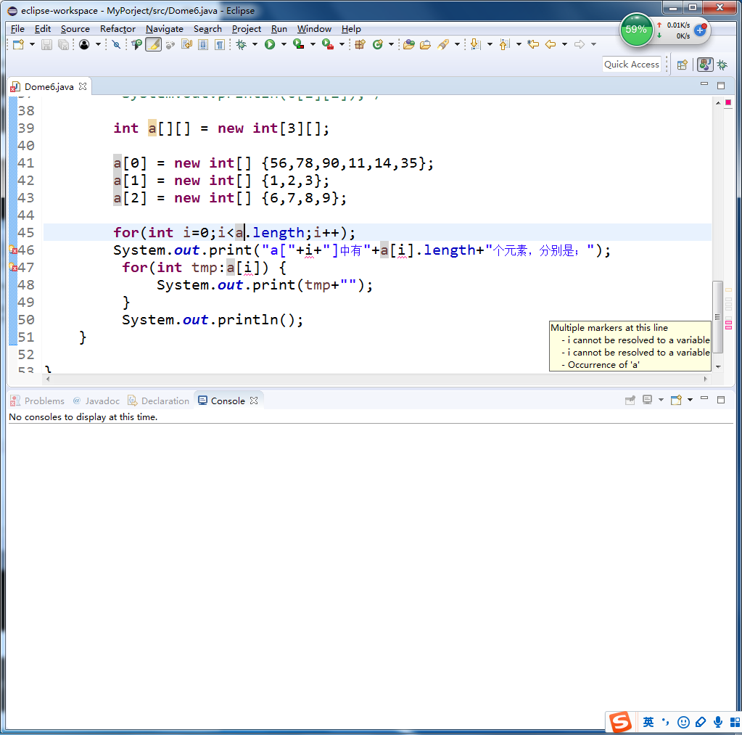The width and height of the screenshot is (742, 735).
Task: Click the Debug bug icon
Action: pyautogui.click(x=242, y=44)
